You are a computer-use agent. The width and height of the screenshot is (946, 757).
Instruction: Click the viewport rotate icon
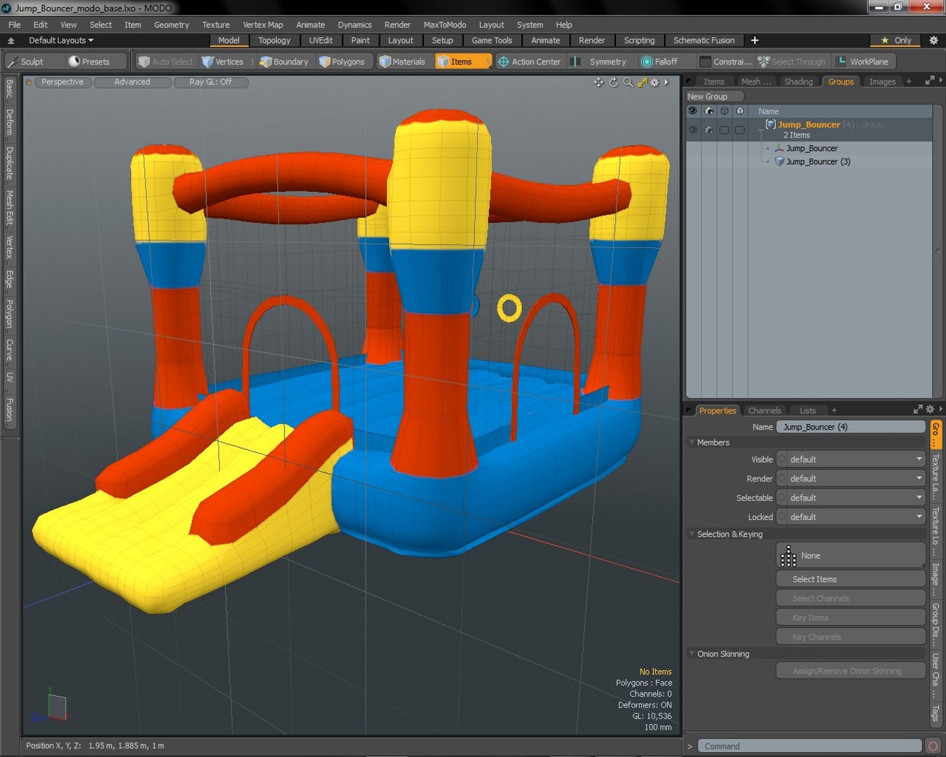coord(613,82)
